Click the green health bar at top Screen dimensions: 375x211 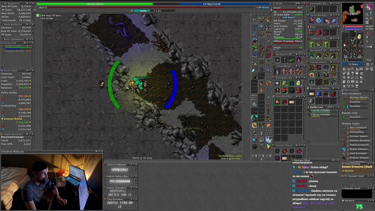95,4
